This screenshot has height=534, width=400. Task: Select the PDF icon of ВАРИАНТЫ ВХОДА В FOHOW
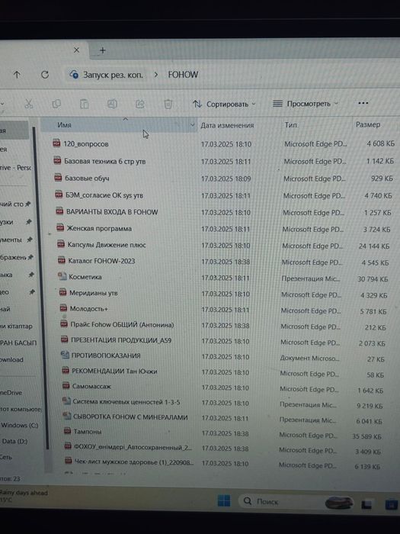coord(59,211)
